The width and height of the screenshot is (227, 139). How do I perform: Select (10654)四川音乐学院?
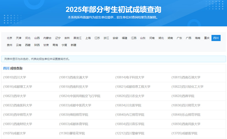click(x=130, y=124)
